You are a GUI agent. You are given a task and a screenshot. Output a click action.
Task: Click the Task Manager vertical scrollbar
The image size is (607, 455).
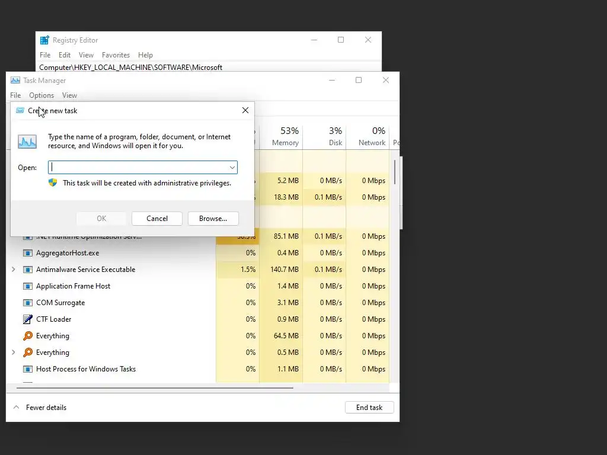395,172
